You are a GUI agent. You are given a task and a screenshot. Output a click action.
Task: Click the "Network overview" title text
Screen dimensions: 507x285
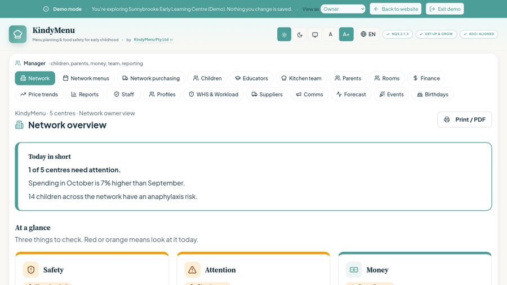67,125
